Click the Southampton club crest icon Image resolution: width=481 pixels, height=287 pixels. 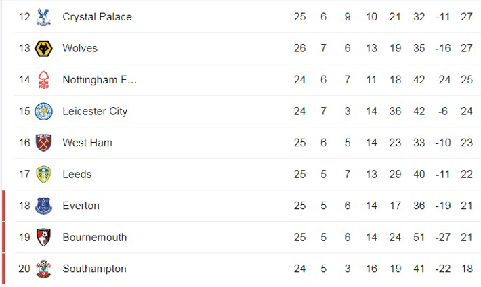[44, 269]
